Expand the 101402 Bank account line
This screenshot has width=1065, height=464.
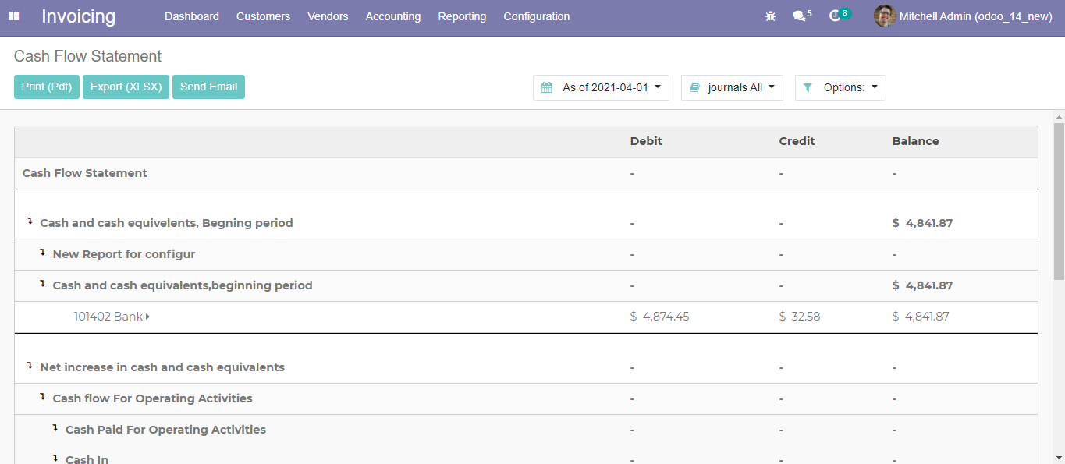pos(147,317)
